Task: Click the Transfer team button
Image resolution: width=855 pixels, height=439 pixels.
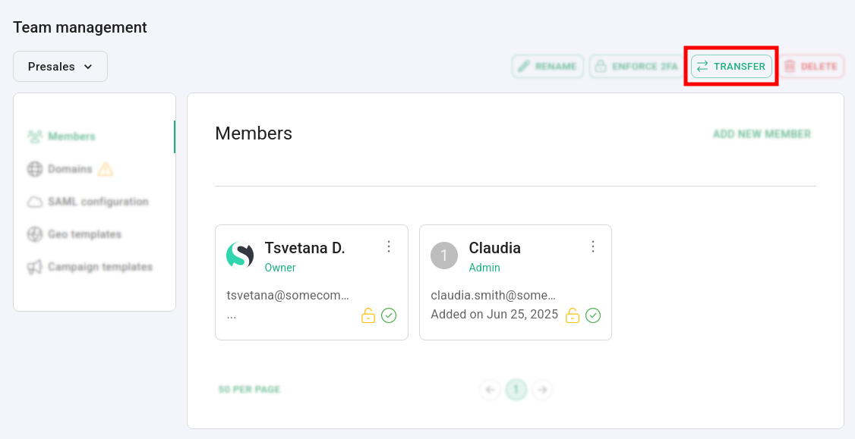Action: coord(731,67)
